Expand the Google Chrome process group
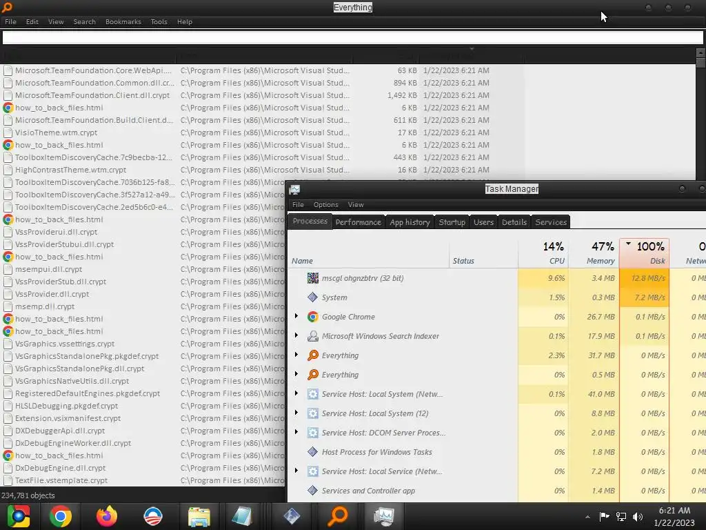706x530 pixels. click(x=296, y=316)
